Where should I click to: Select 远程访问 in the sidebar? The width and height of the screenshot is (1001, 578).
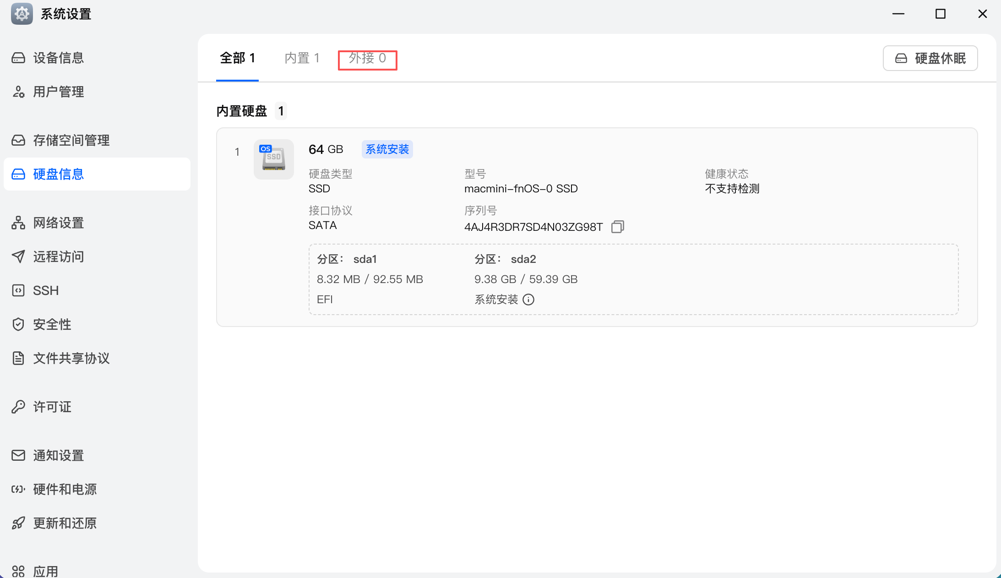point(58,257)
